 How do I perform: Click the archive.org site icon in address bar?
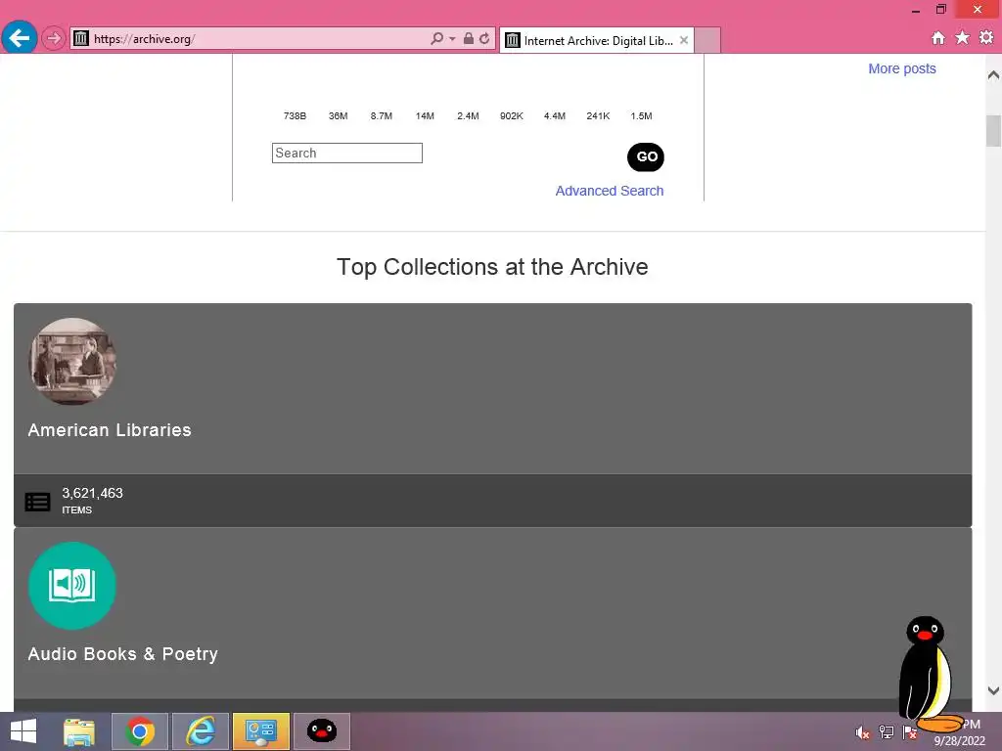coord(81,38)
